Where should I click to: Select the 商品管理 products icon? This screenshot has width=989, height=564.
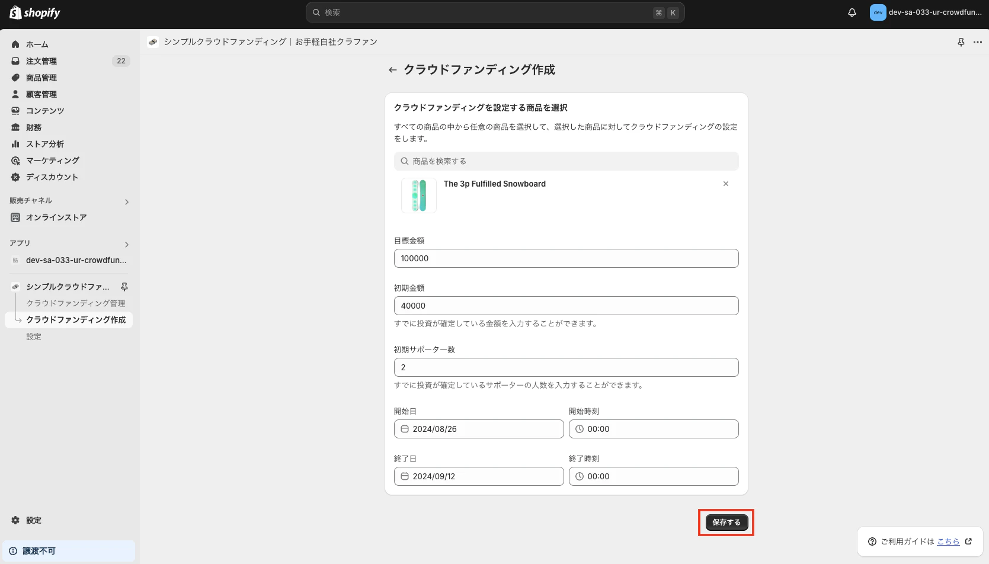point(15,77)
